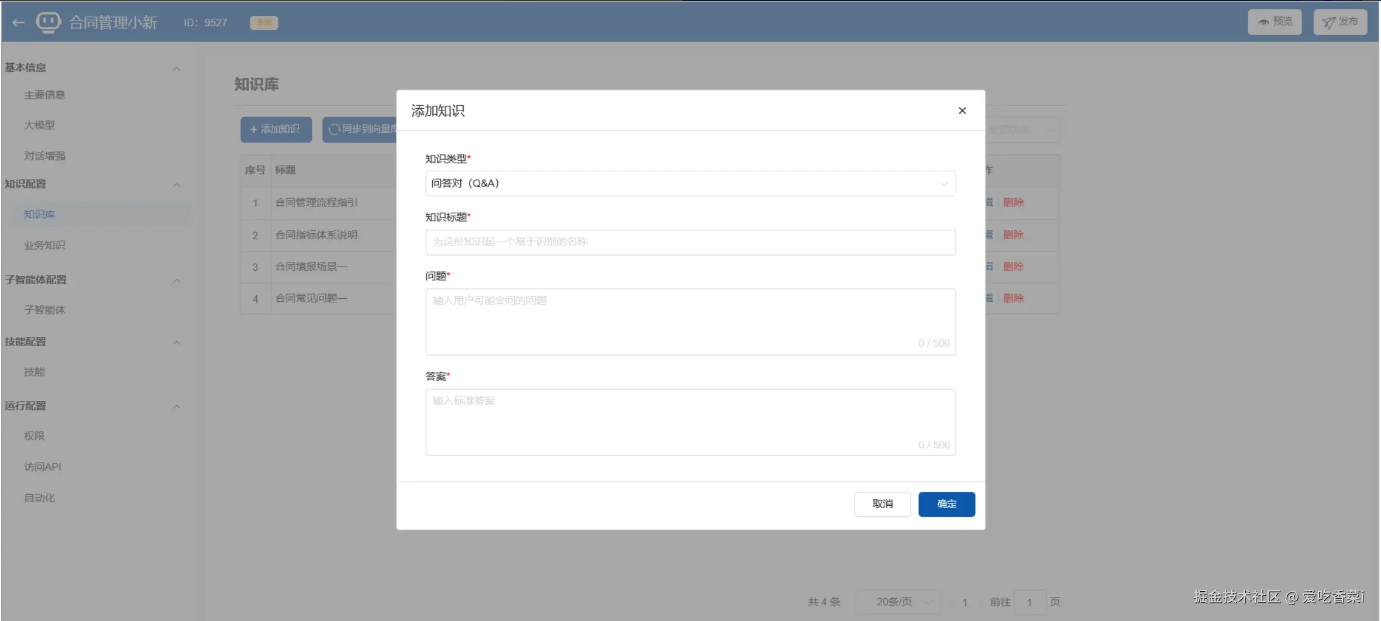
Task: Open 访问API in sidebar
Action: [42, 467]
